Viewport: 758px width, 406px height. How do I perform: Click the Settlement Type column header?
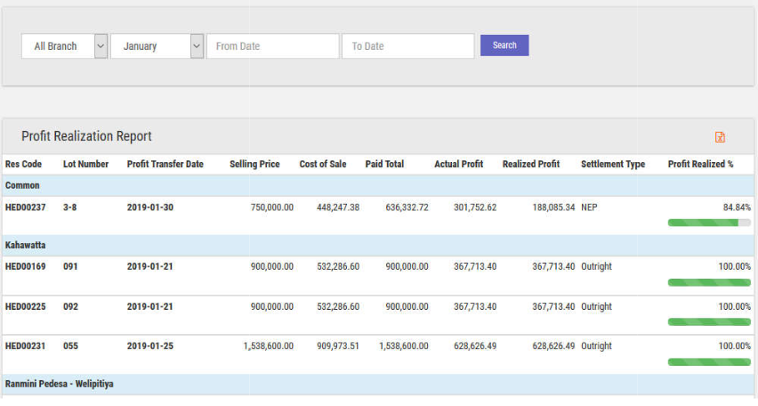[x=613, y=165]
